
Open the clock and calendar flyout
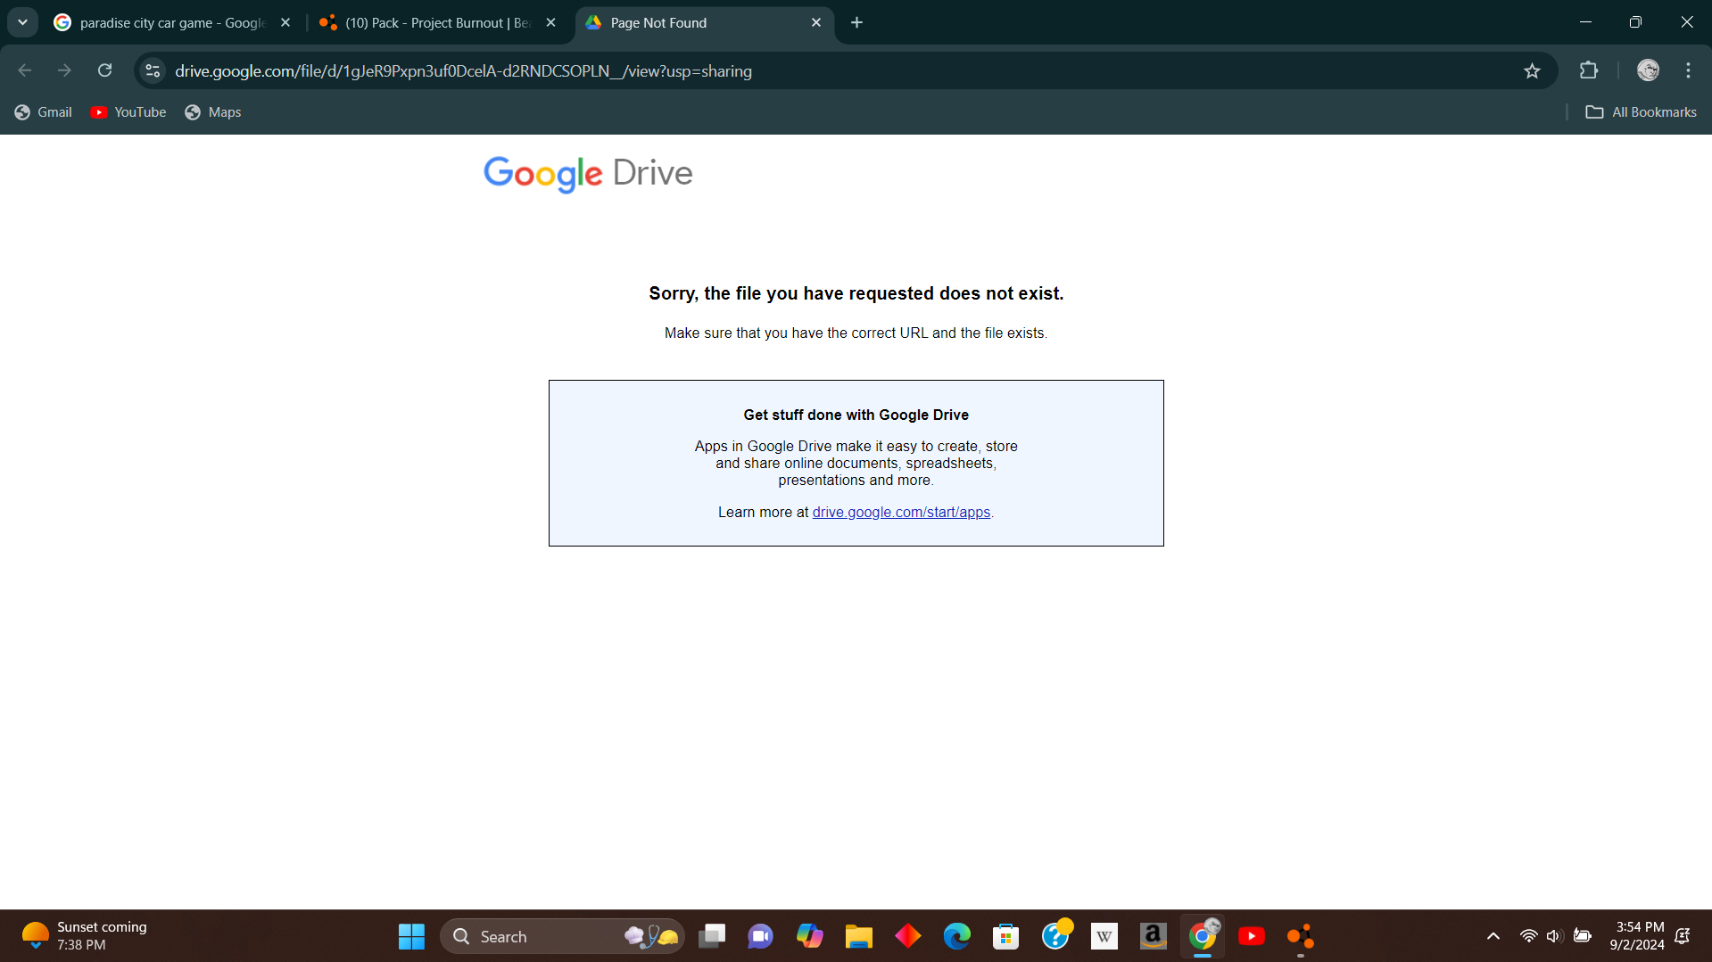click(1638, 936)
